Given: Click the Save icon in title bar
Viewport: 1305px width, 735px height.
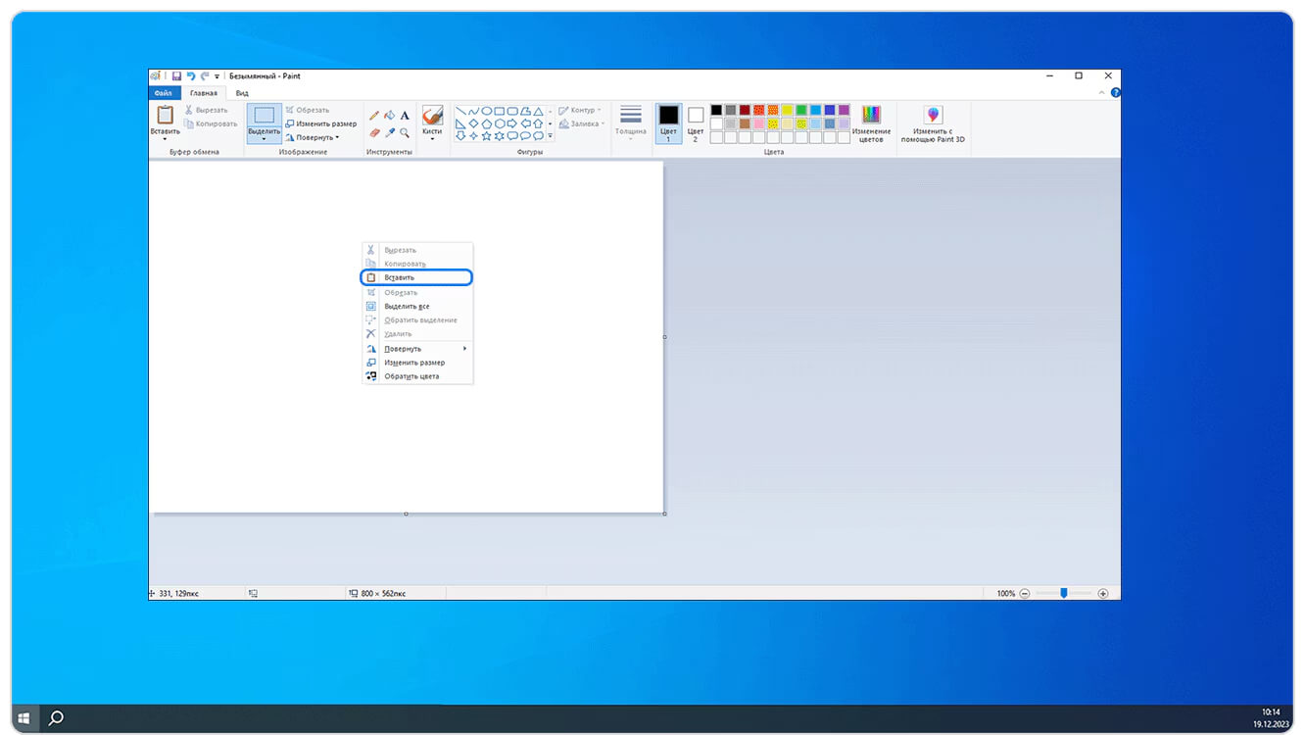Looking at the screenshot, I should pos(176,75).
